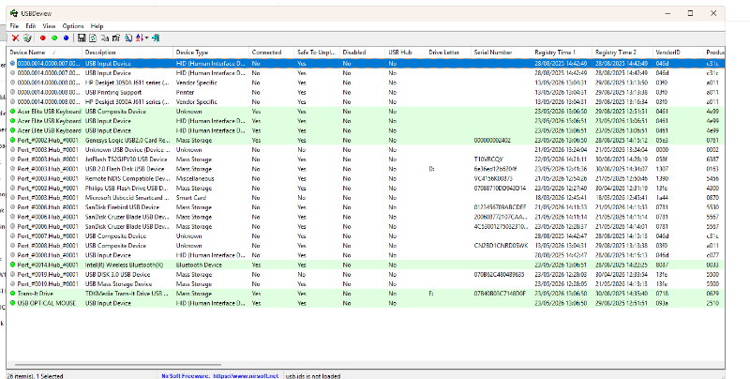The image size is (750, 379).
Task: Select the USB Printing Support description cell
Action: coord(113,92)
